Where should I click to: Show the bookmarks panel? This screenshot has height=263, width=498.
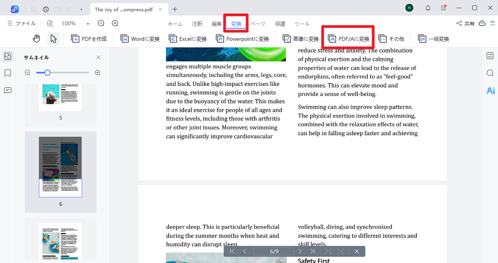coord(7,73)
